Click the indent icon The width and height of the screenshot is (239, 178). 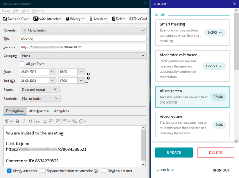(x=58, y=122)
